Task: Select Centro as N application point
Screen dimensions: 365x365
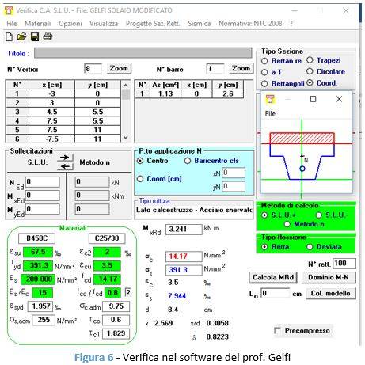Action: (x=140, y=161)
